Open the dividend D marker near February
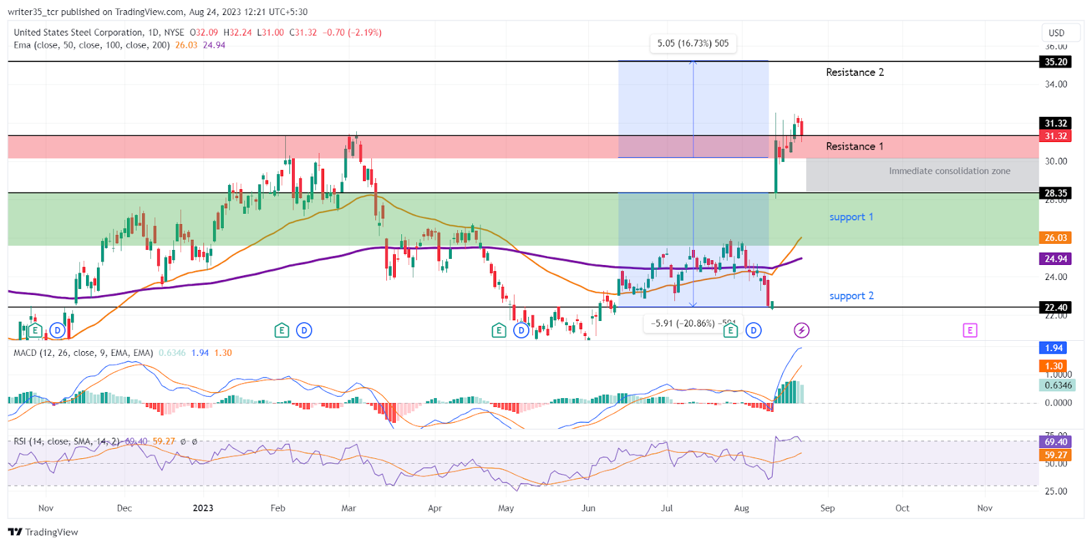The height and width of the screenshot is (545, 1092). coord(304,331)
